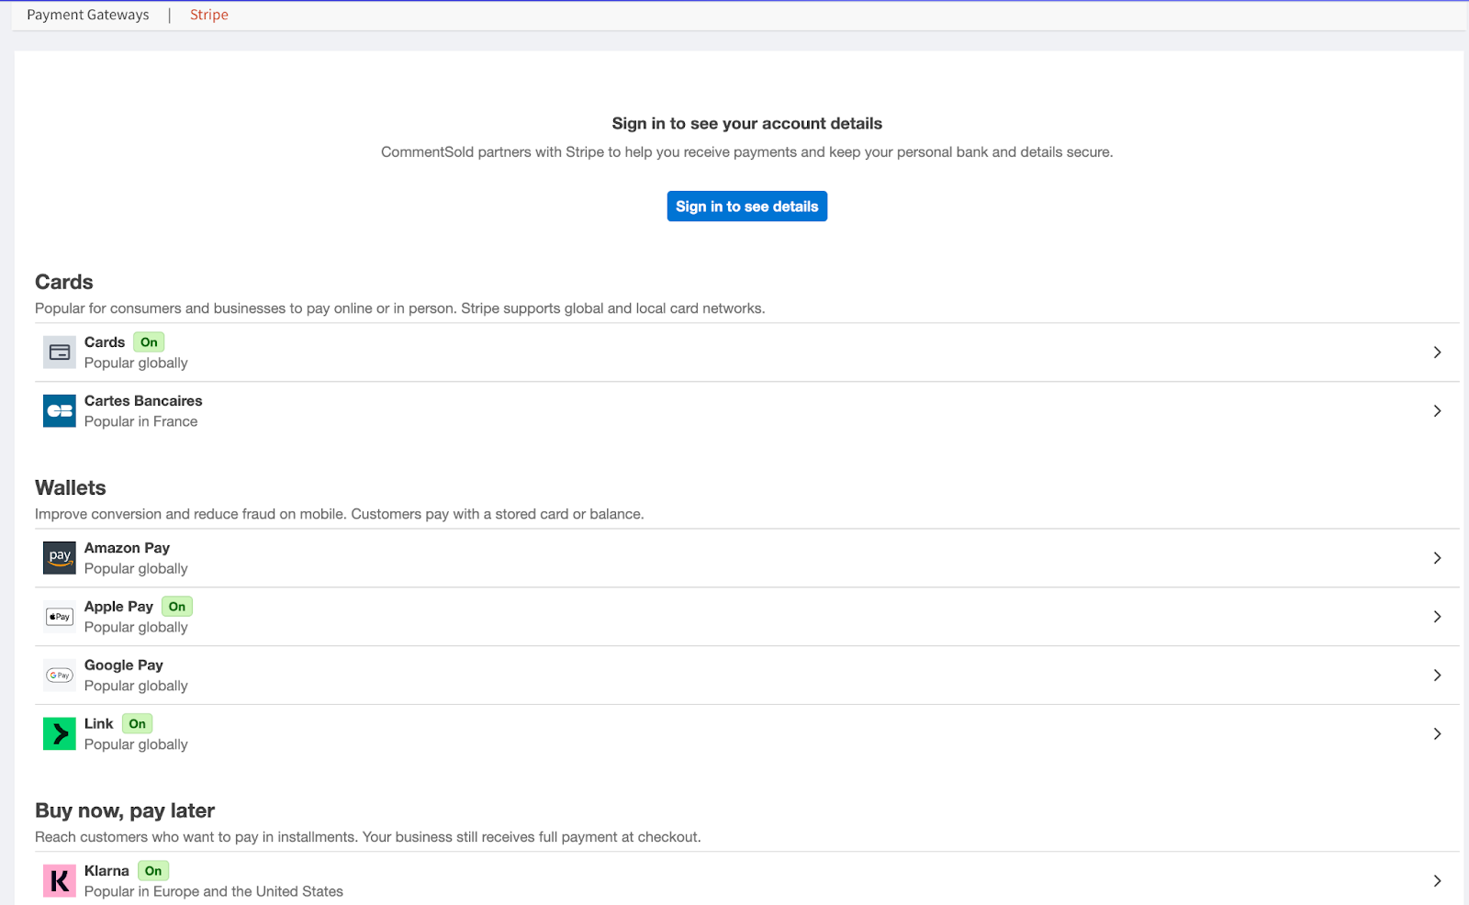Click the Sign in to see details button
The width and height of the screenshot is (1469, 905).
pos(746,207)
